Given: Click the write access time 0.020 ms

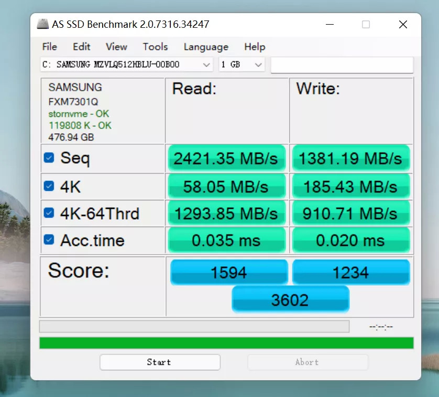Looking at the screenshot, I should [351, 240].
